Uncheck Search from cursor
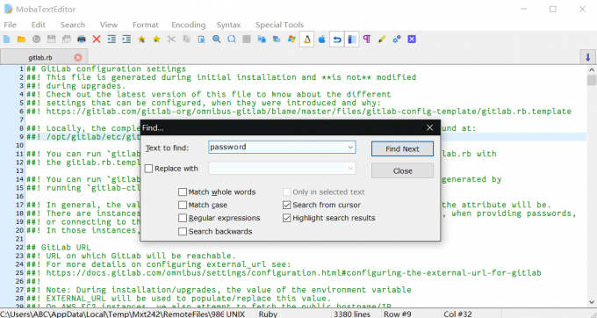The image size is (597, 318). click(287, 205)
